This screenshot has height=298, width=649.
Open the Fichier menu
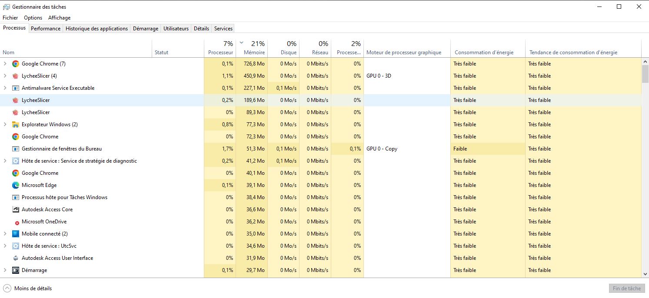click(10, 18)
